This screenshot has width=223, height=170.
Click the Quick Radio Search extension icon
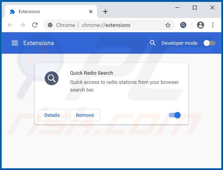[52, 78]
